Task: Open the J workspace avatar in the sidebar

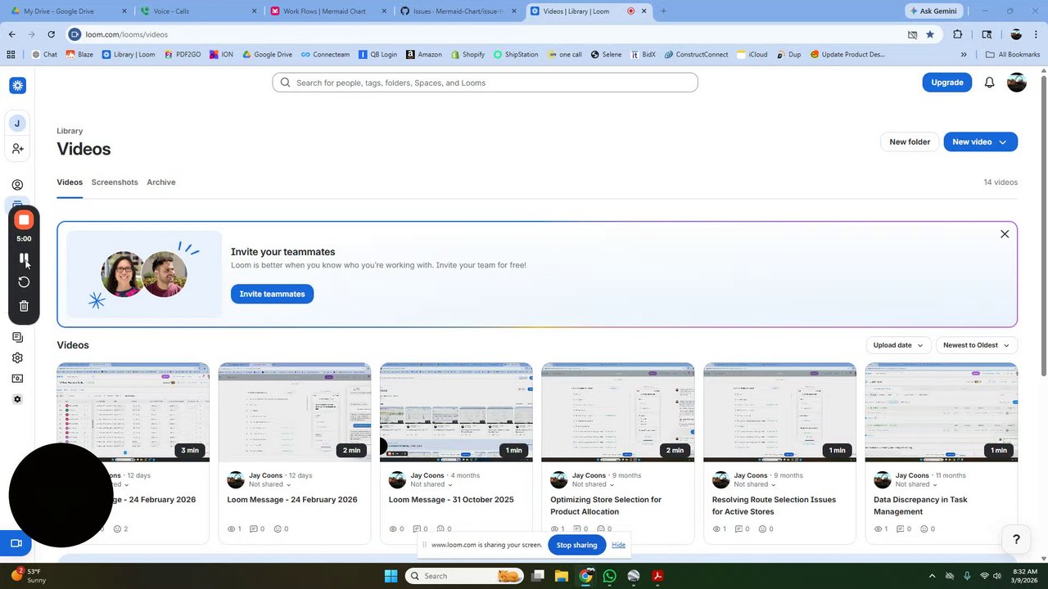Action: [x=17, y=124]
